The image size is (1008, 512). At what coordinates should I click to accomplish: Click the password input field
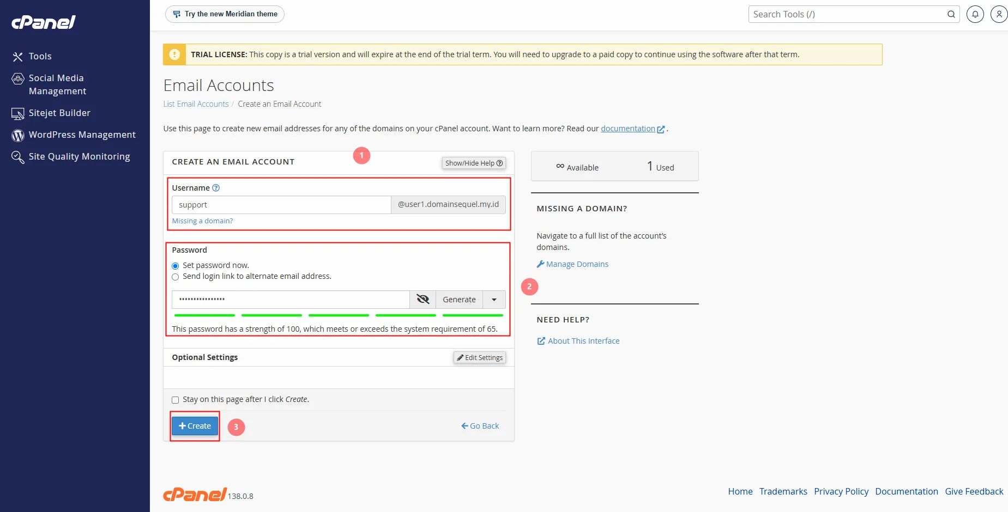coord(291,300)
